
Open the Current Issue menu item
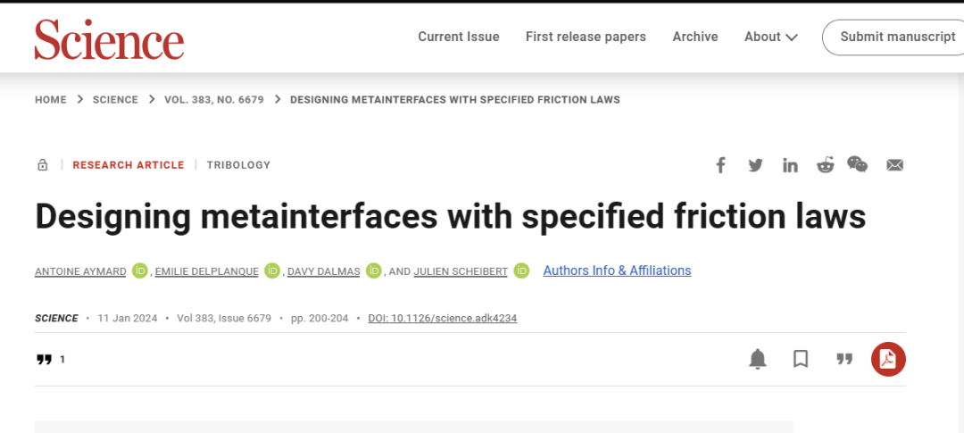click(459, 37)
